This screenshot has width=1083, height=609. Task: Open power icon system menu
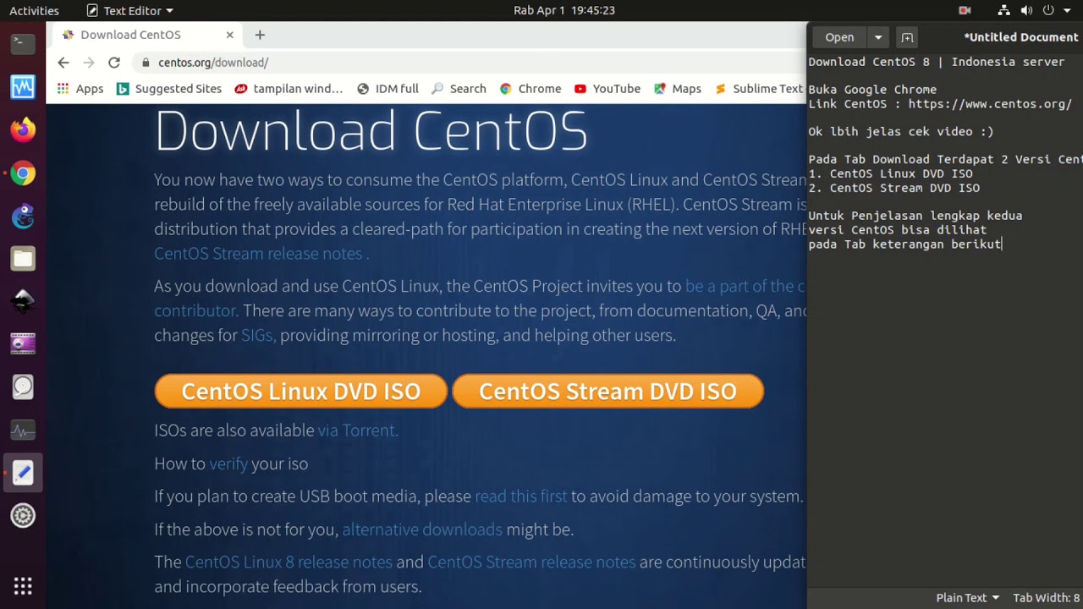tap(1048, 10)
